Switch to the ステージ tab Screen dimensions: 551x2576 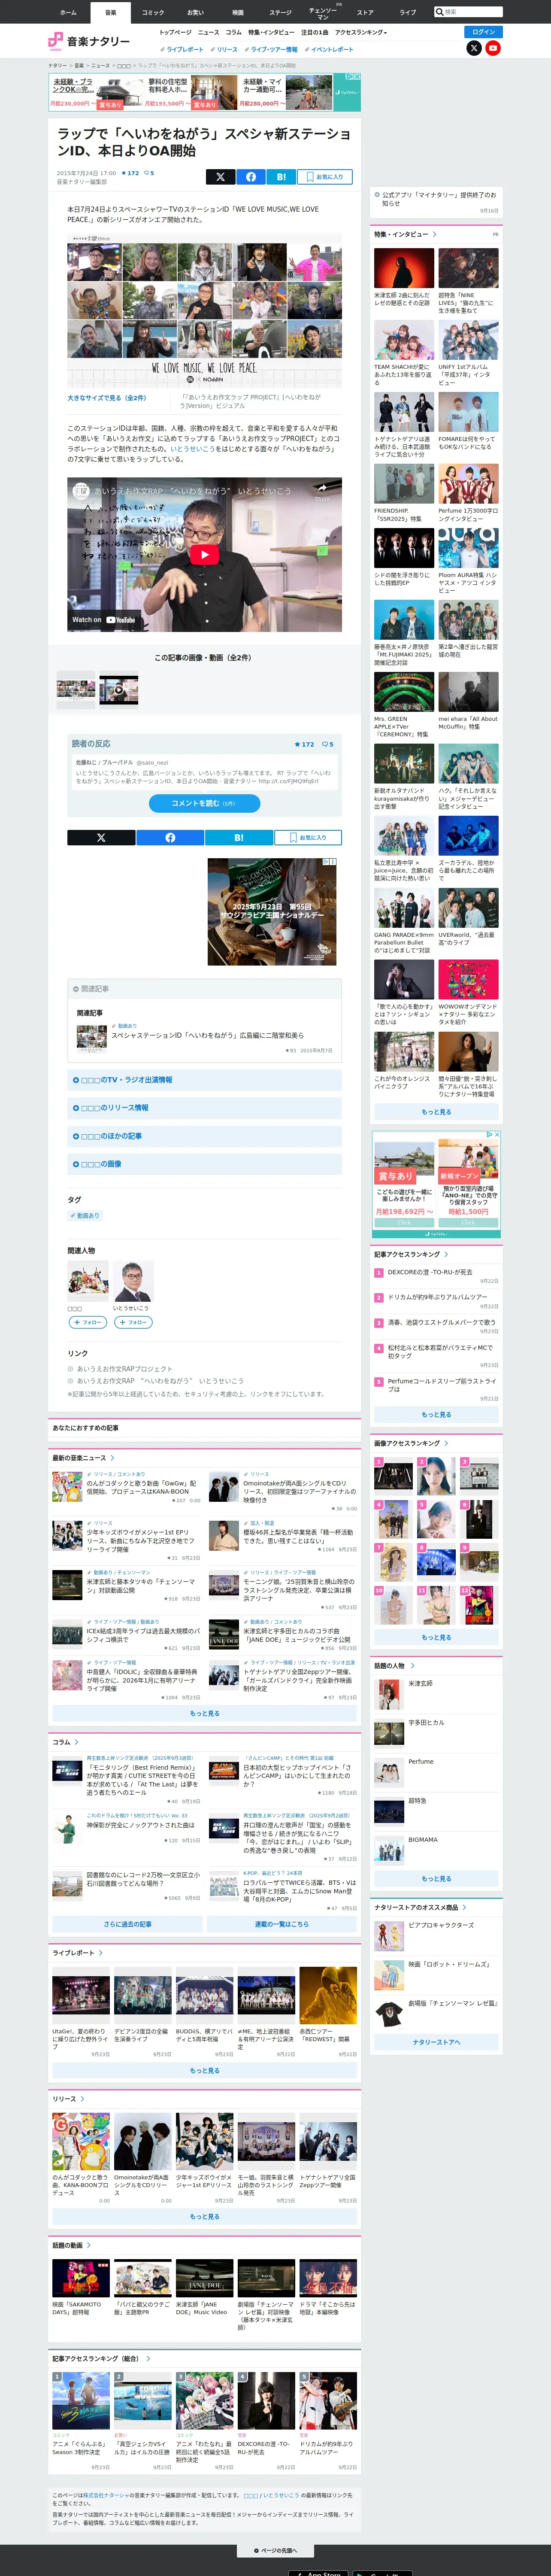(280, 12)
